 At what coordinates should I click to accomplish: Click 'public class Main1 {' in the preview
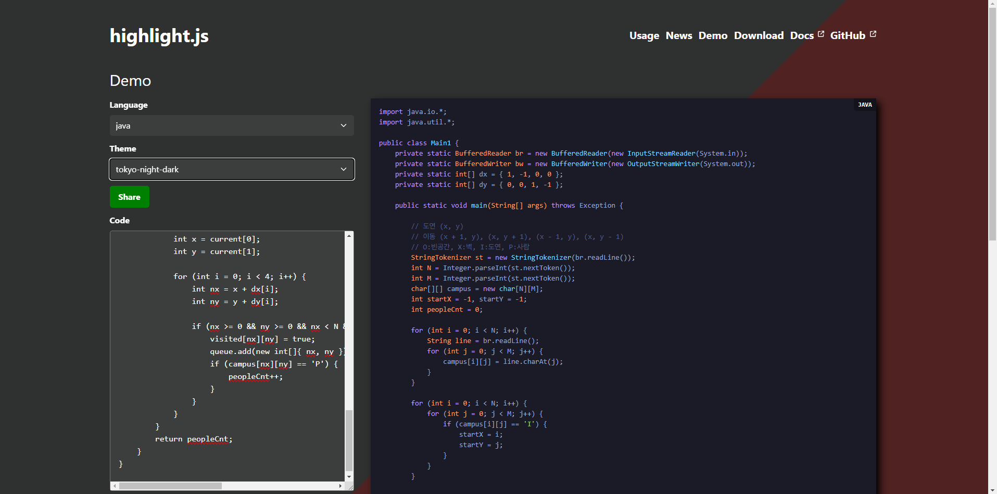click(x=419, y=143)
